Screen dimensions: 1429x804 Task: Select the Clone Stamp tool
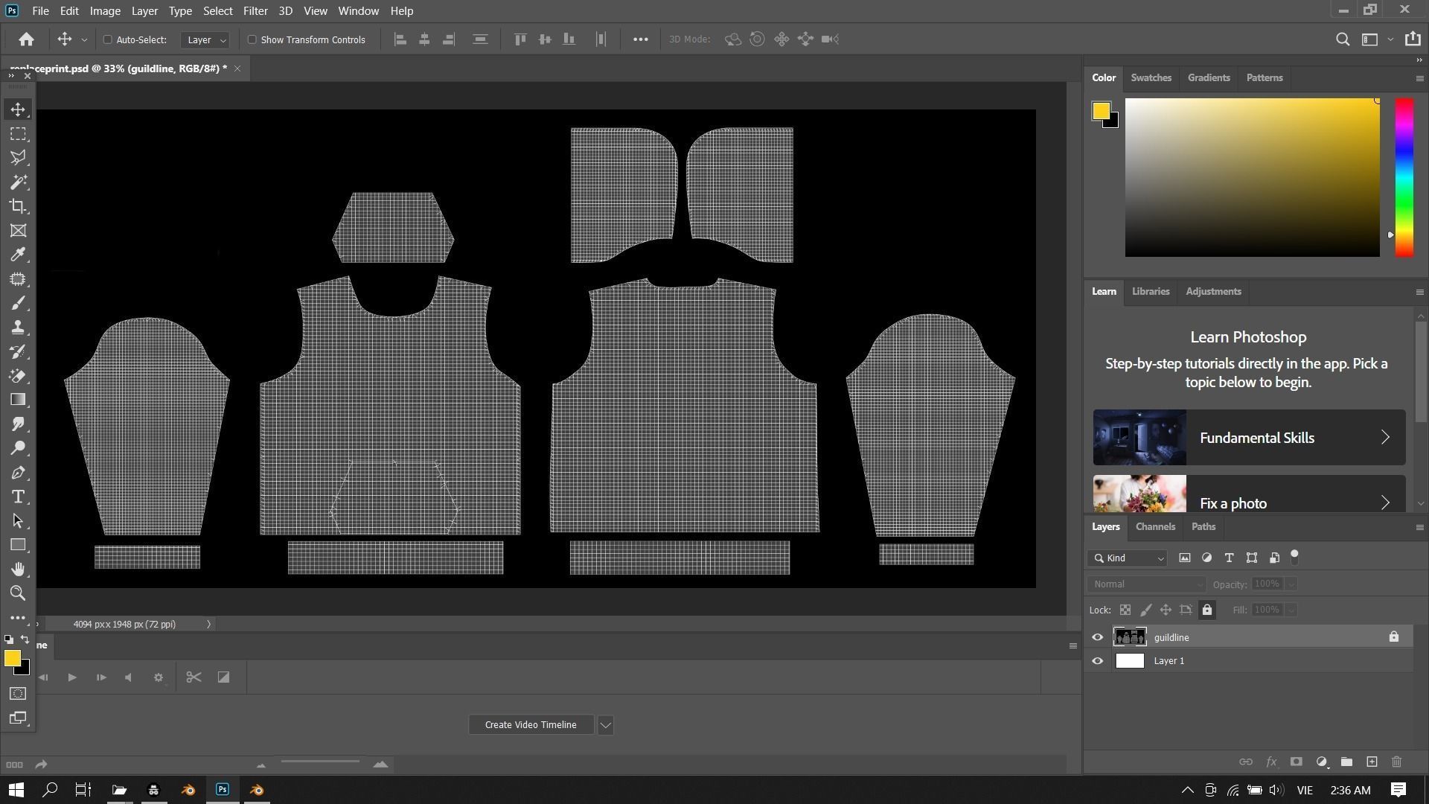click(18, 328)
